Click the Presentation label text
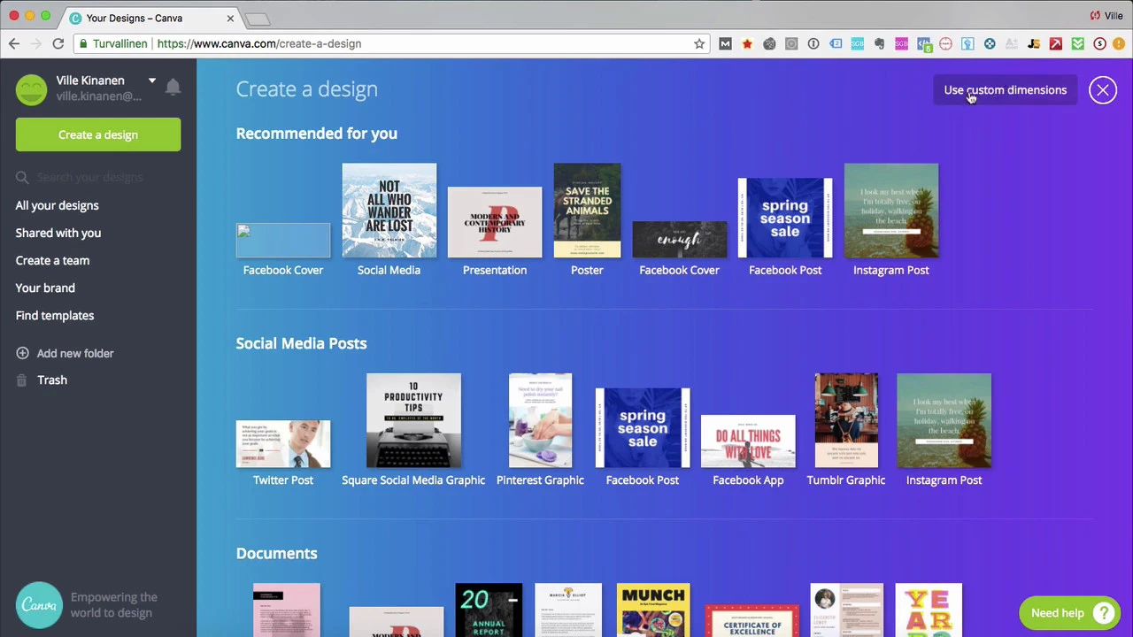This screenshot has height=637, width=1133. tap(495, 270)
